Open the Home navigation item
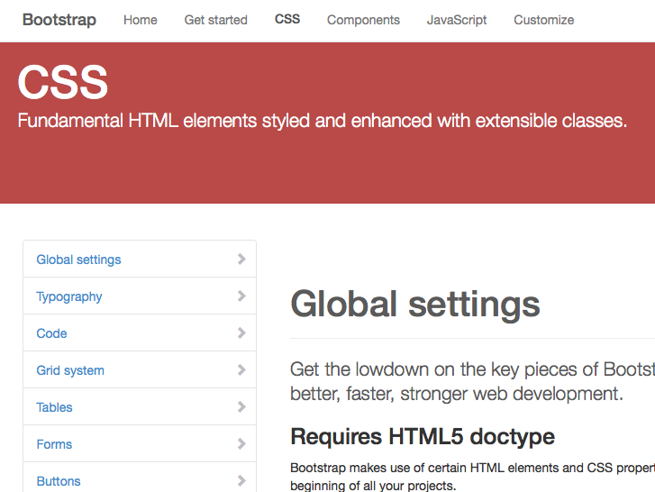The image size is (655, 492). click(140, 20)
